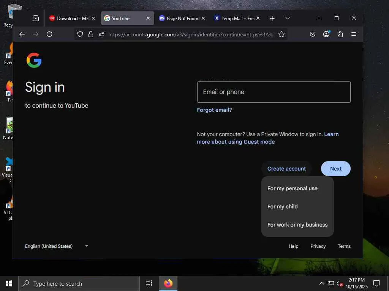This screenshot has height=291, width=389.
Task: Open the Help link in footer
Action: coord(294,246)
